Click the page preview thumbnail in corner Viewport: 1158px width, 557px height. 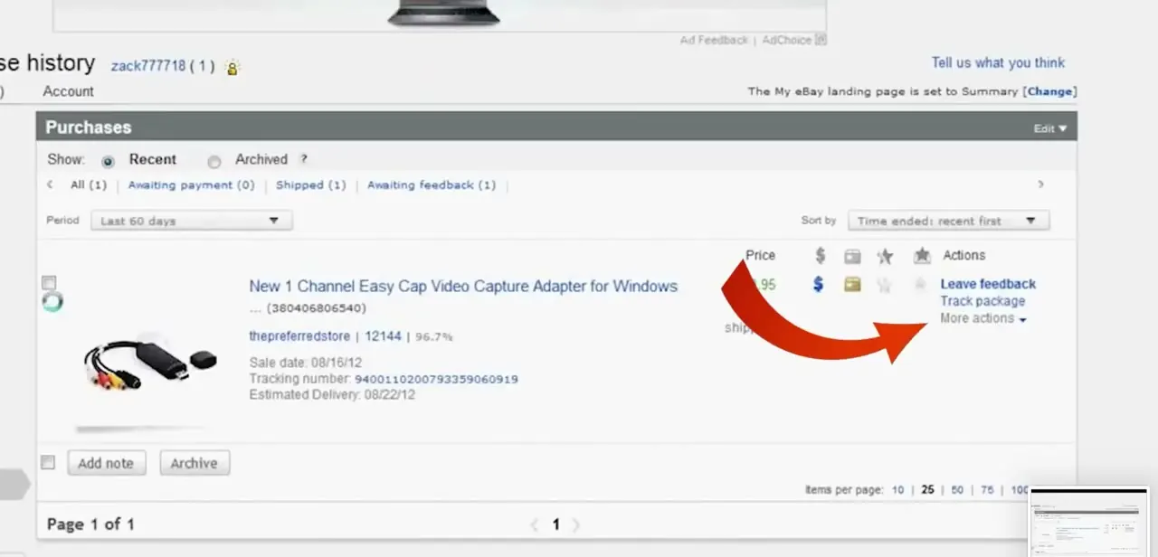(x=1089, y=523)
